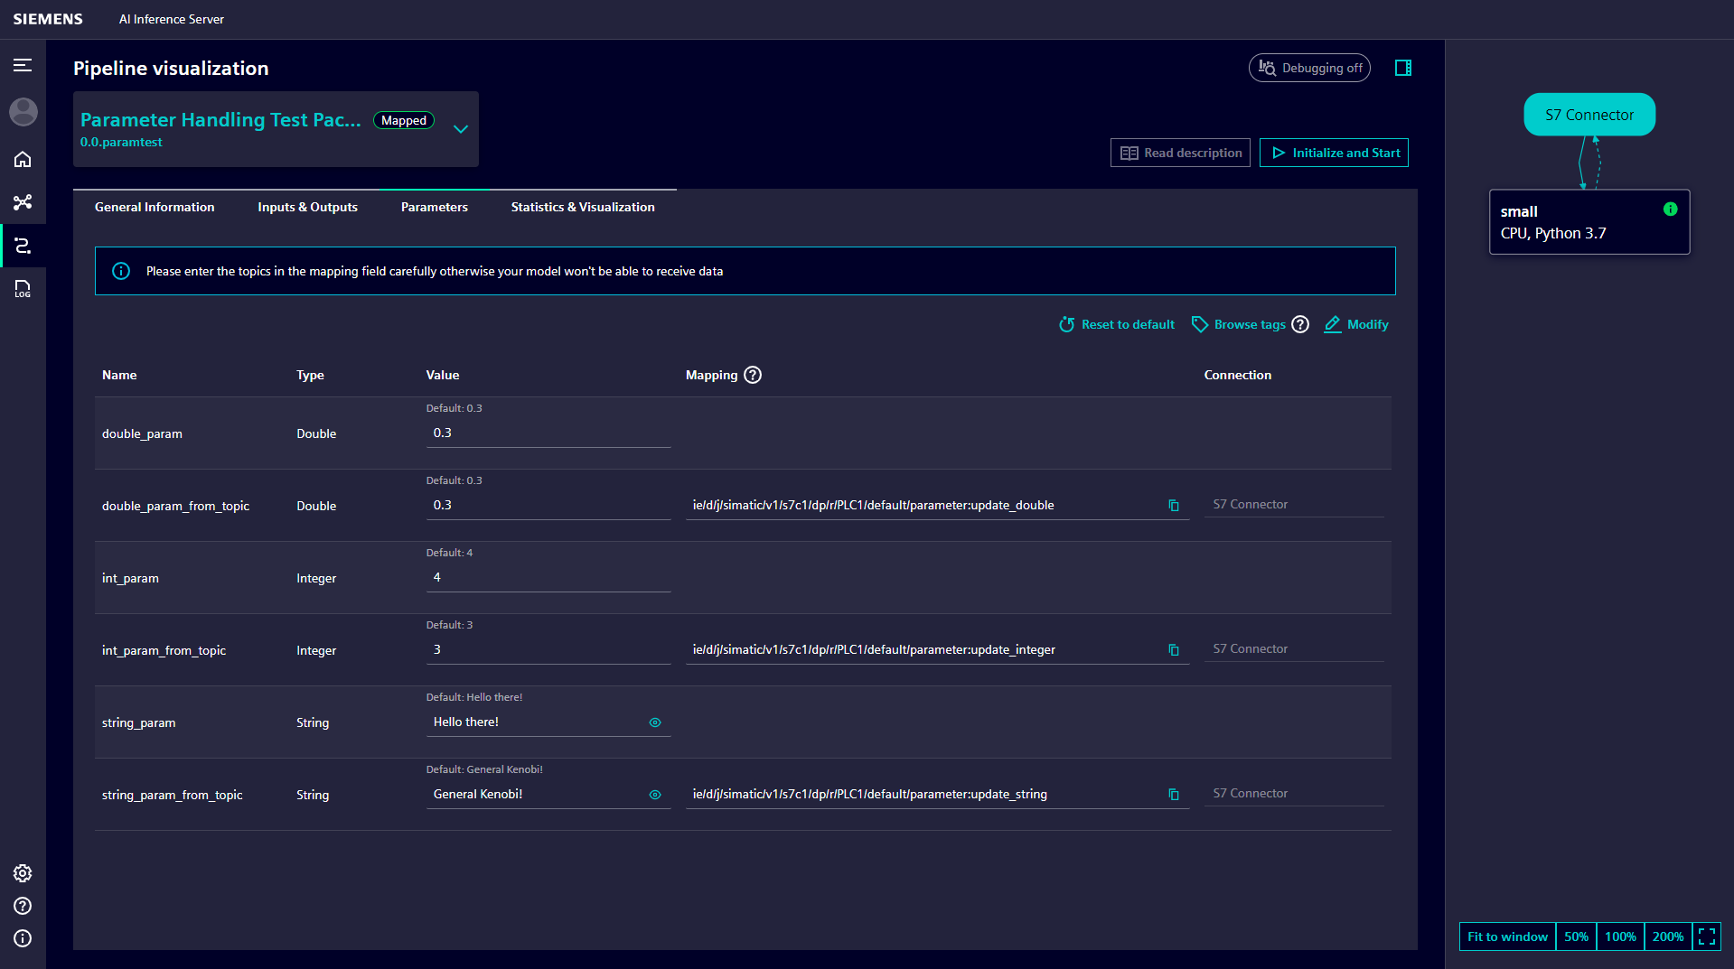Screen dimensions: 1734x969
Task: Expand the Parameter Handling Test pipeline chevron
Action: click(x=461, y=129)
